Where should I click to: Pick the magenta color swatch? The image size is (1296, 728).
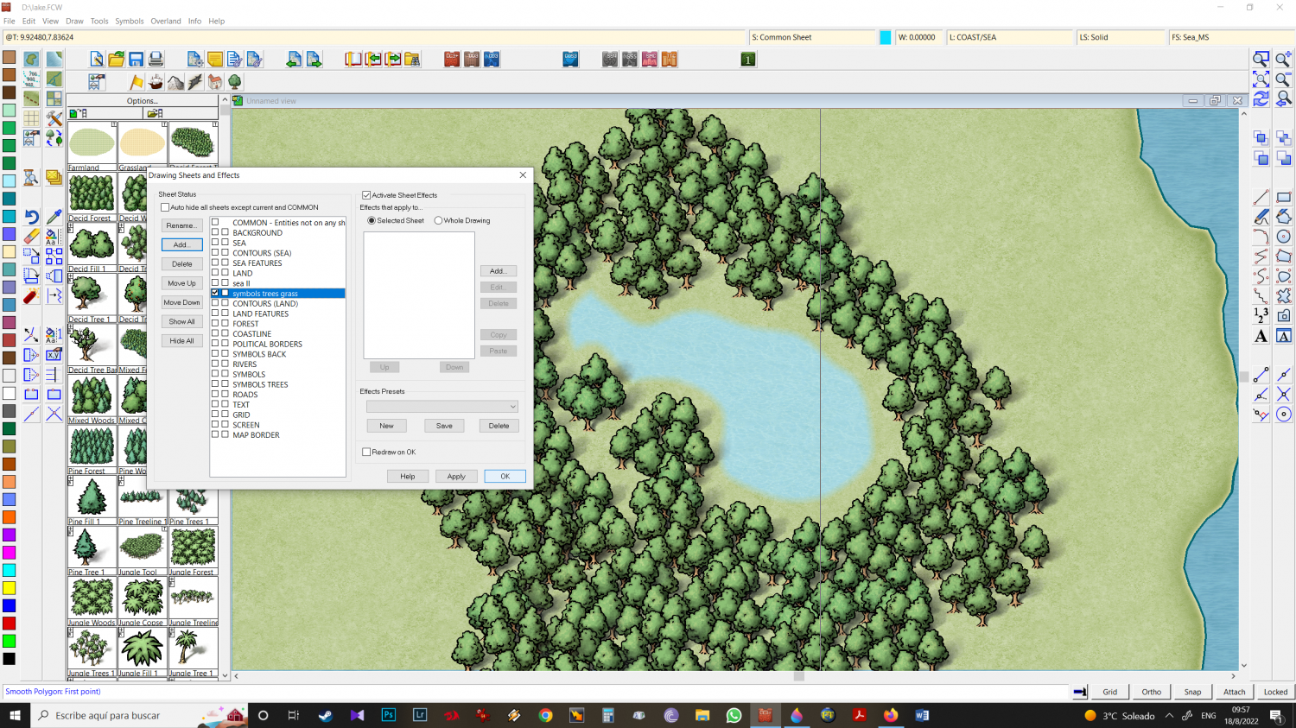pyautogui.click(x=9, y=553)
